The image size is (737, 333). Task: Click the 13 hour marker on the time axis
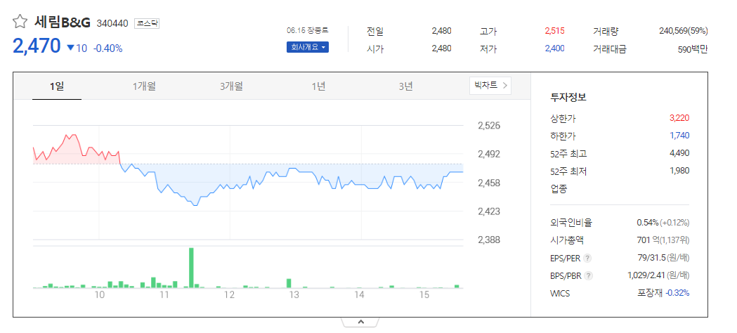294,295
